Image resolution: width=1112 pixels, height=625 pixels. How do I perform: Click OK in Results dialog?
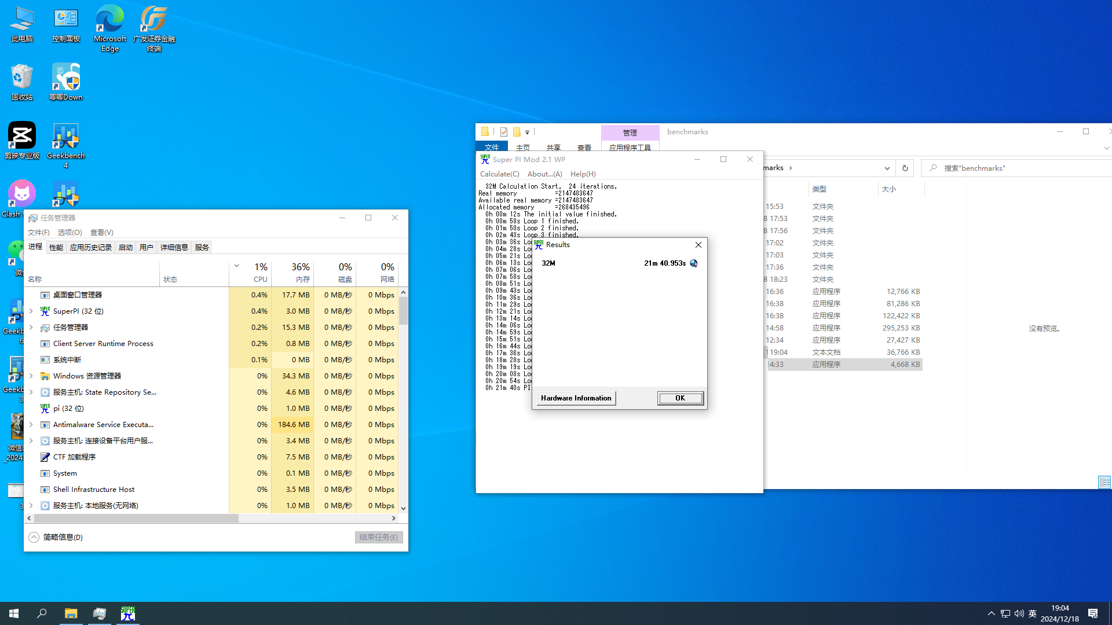pyautogui.click(x=681, y=398)
